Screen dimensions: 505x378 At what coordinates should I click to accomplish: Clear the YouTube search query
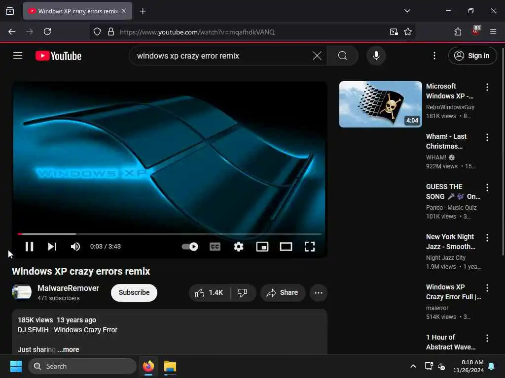tap(317, 56)
